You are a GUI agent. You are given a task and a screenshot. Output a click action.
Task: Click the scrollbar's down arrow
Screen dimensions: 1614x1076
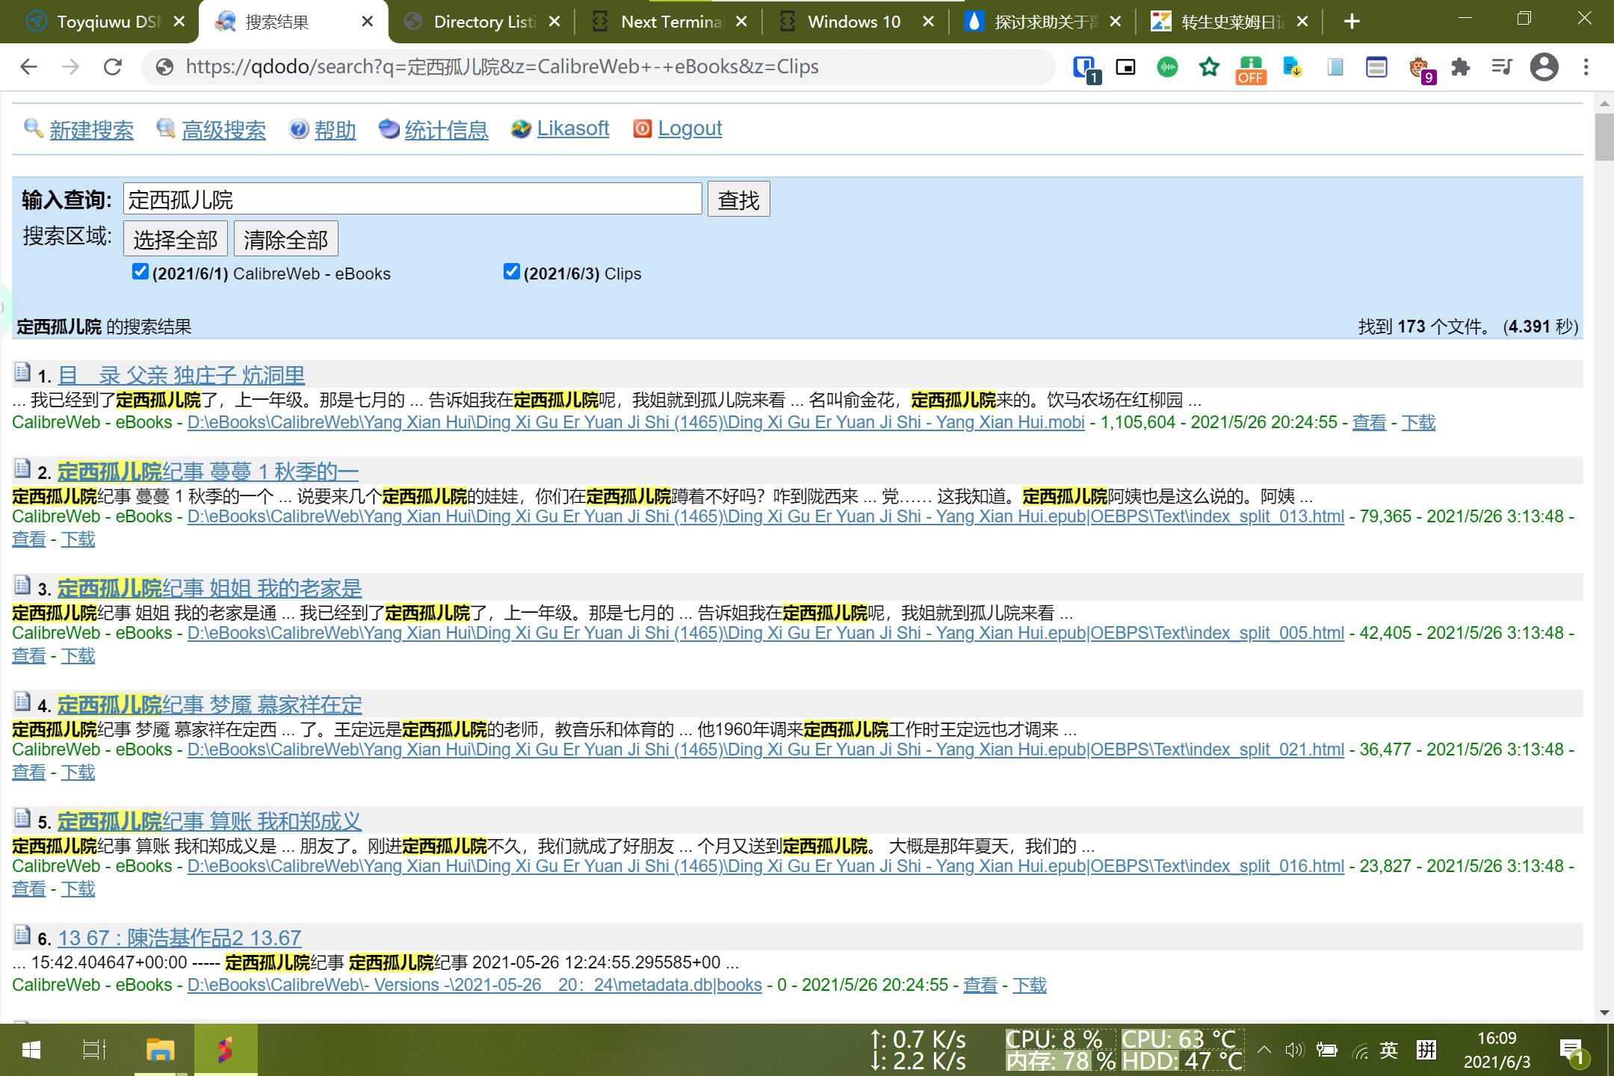tap(1604, 1012)
